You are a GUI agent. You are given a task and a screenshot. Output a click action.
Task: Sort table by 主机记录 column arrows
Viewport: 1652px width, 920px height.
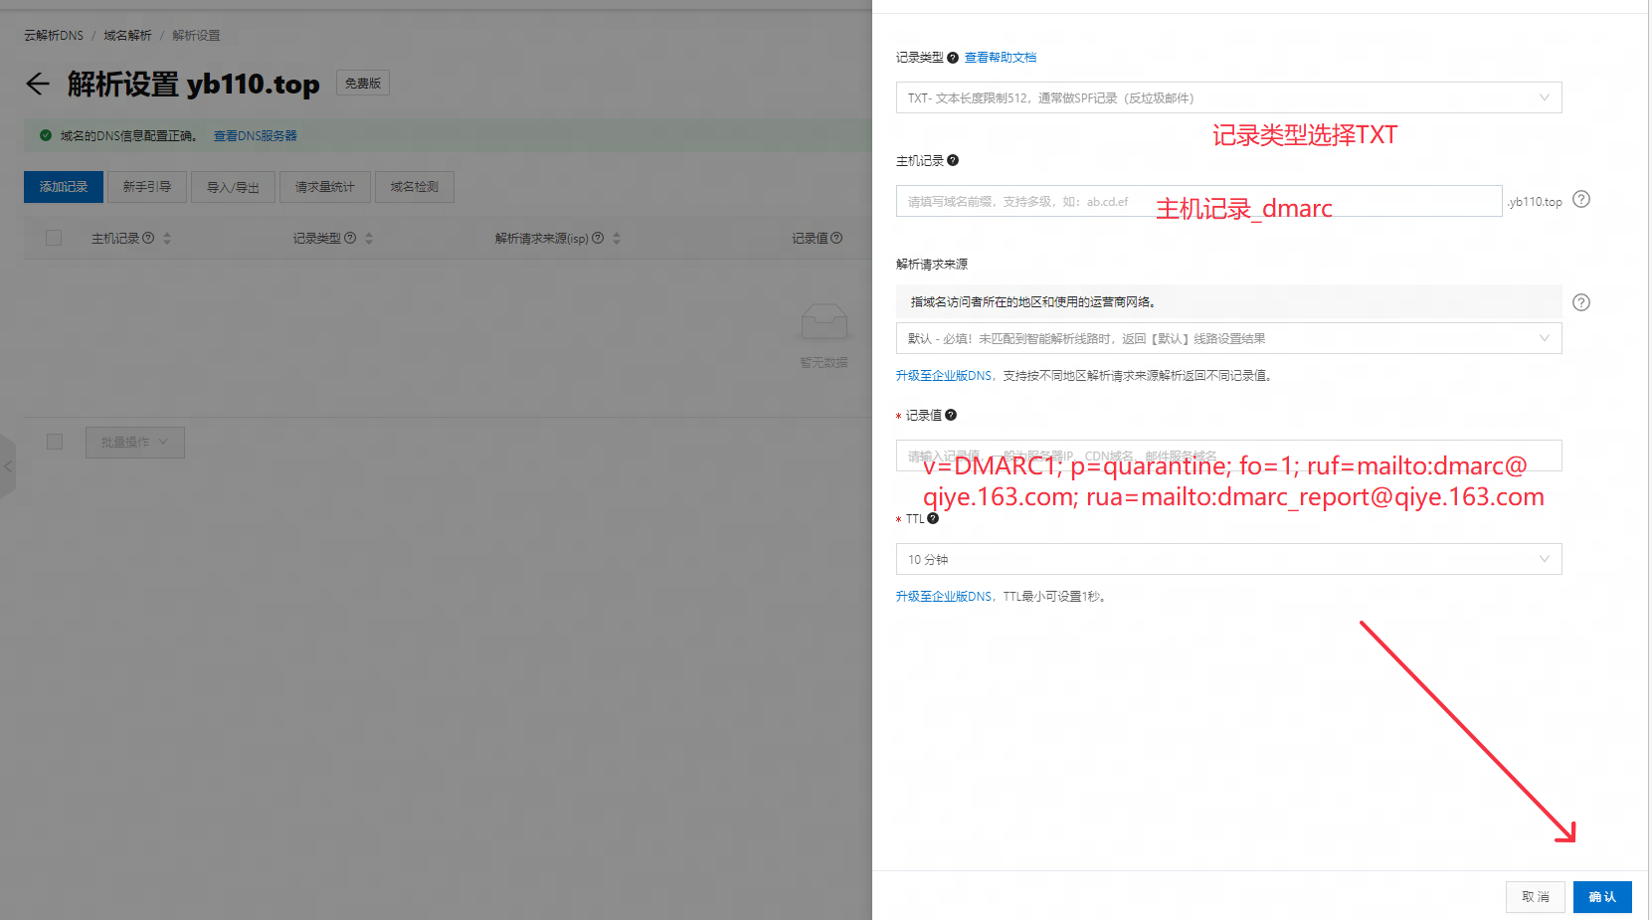tap(167, 239)
